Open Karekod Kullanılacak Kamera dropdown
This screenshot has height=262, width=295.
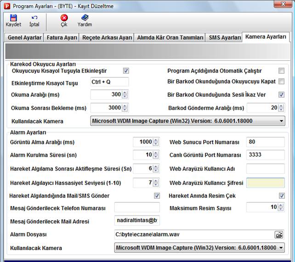(x=187, y=121)
